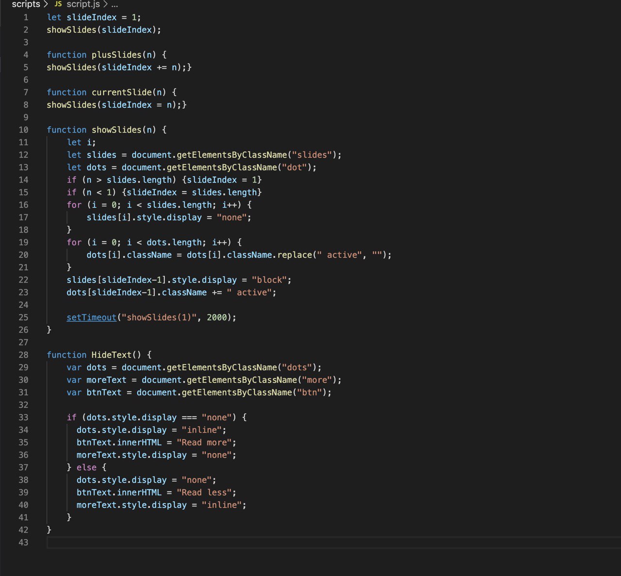Click 'currentSlide' function name
Image resolution: width=621 pixels, height=576 pixels.
(122, 92)
